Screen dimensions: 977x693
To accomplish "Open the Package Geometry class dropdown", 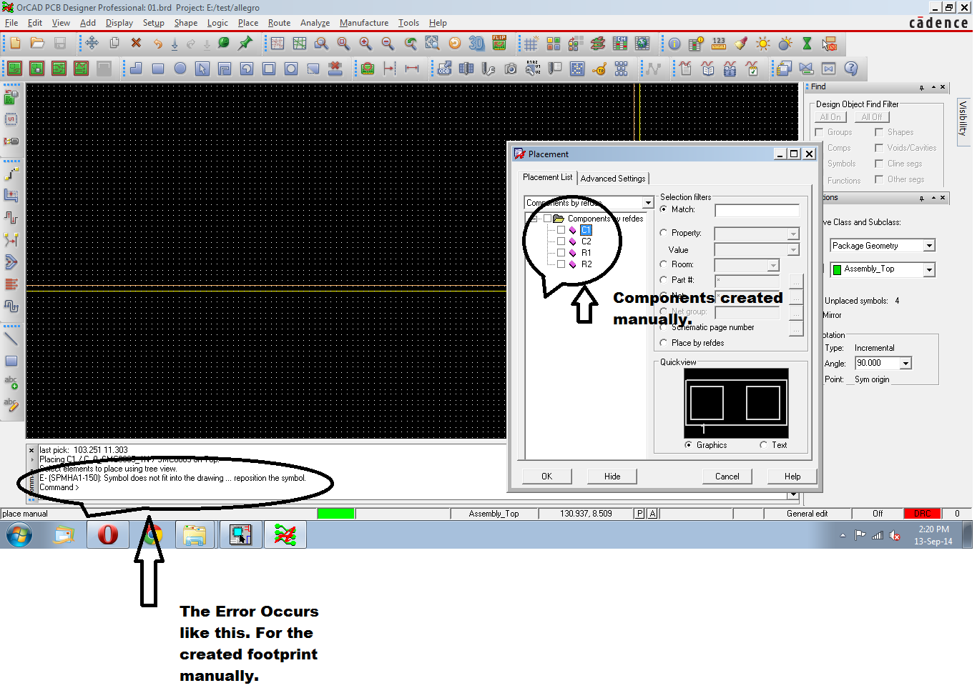I will (929, 246).
